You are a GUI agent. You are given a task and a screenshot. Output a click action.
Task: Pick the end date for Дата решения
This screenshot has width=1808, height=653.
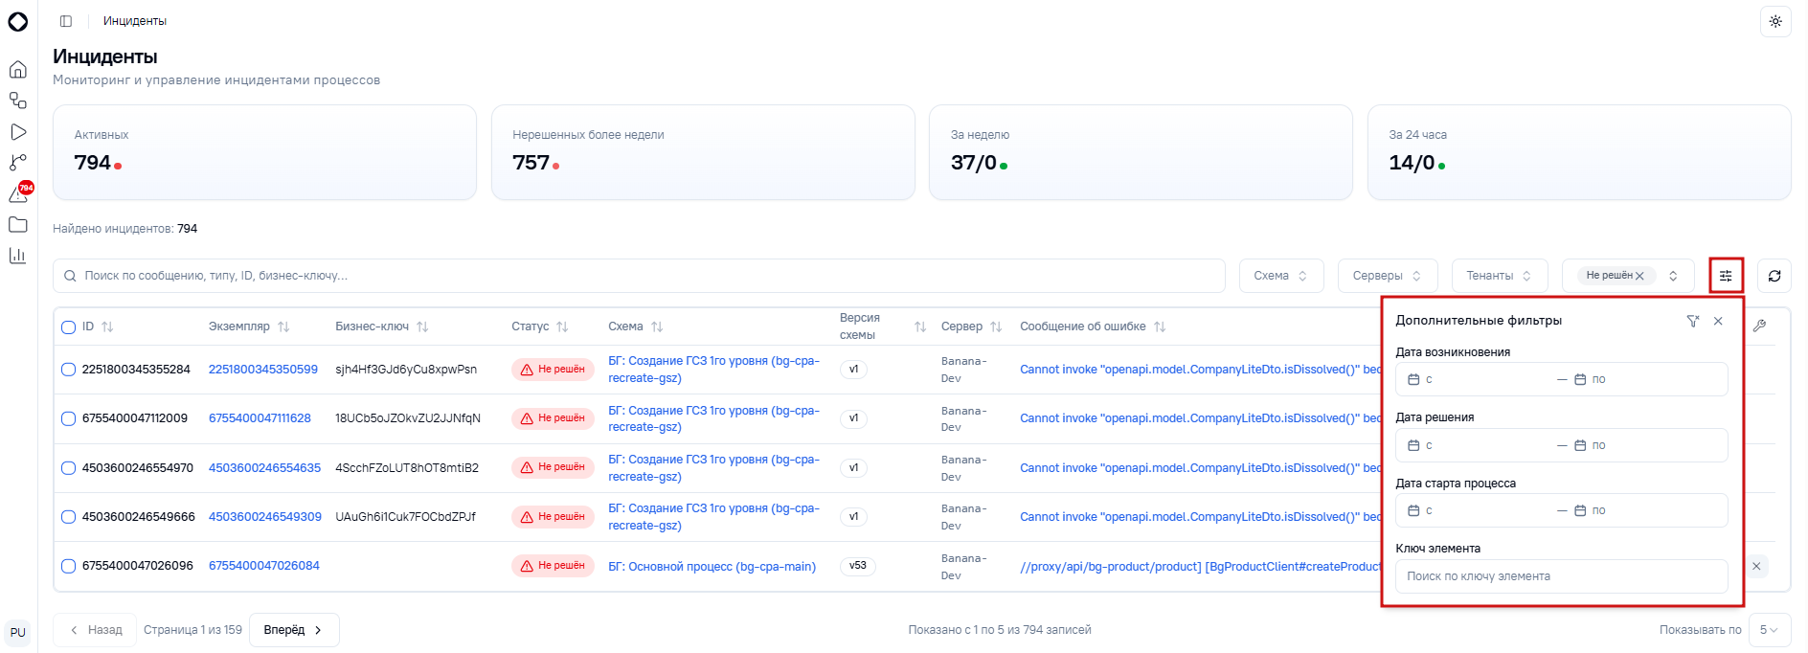point(1647,445)
